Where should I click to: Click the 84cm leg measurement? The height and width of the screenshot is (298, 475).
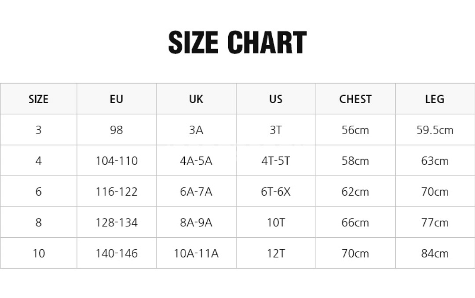[x=435, y=253]
